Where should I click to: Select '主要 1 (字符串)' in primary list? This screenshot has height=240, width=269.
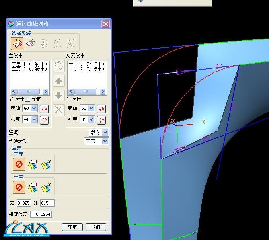click(29, 64)
